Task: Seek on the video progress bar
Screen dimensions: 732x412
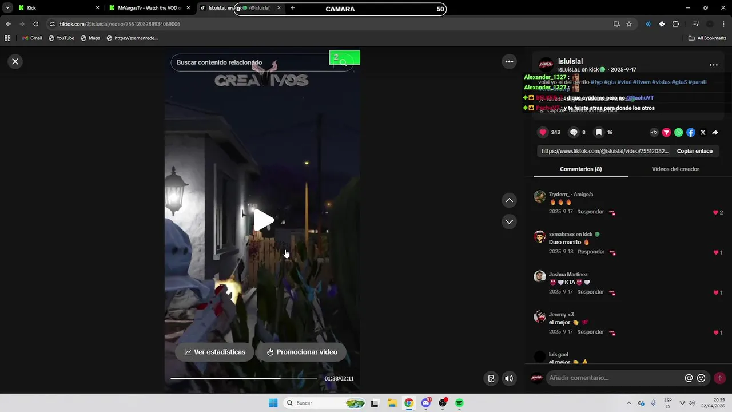Action: coord(244,378)
